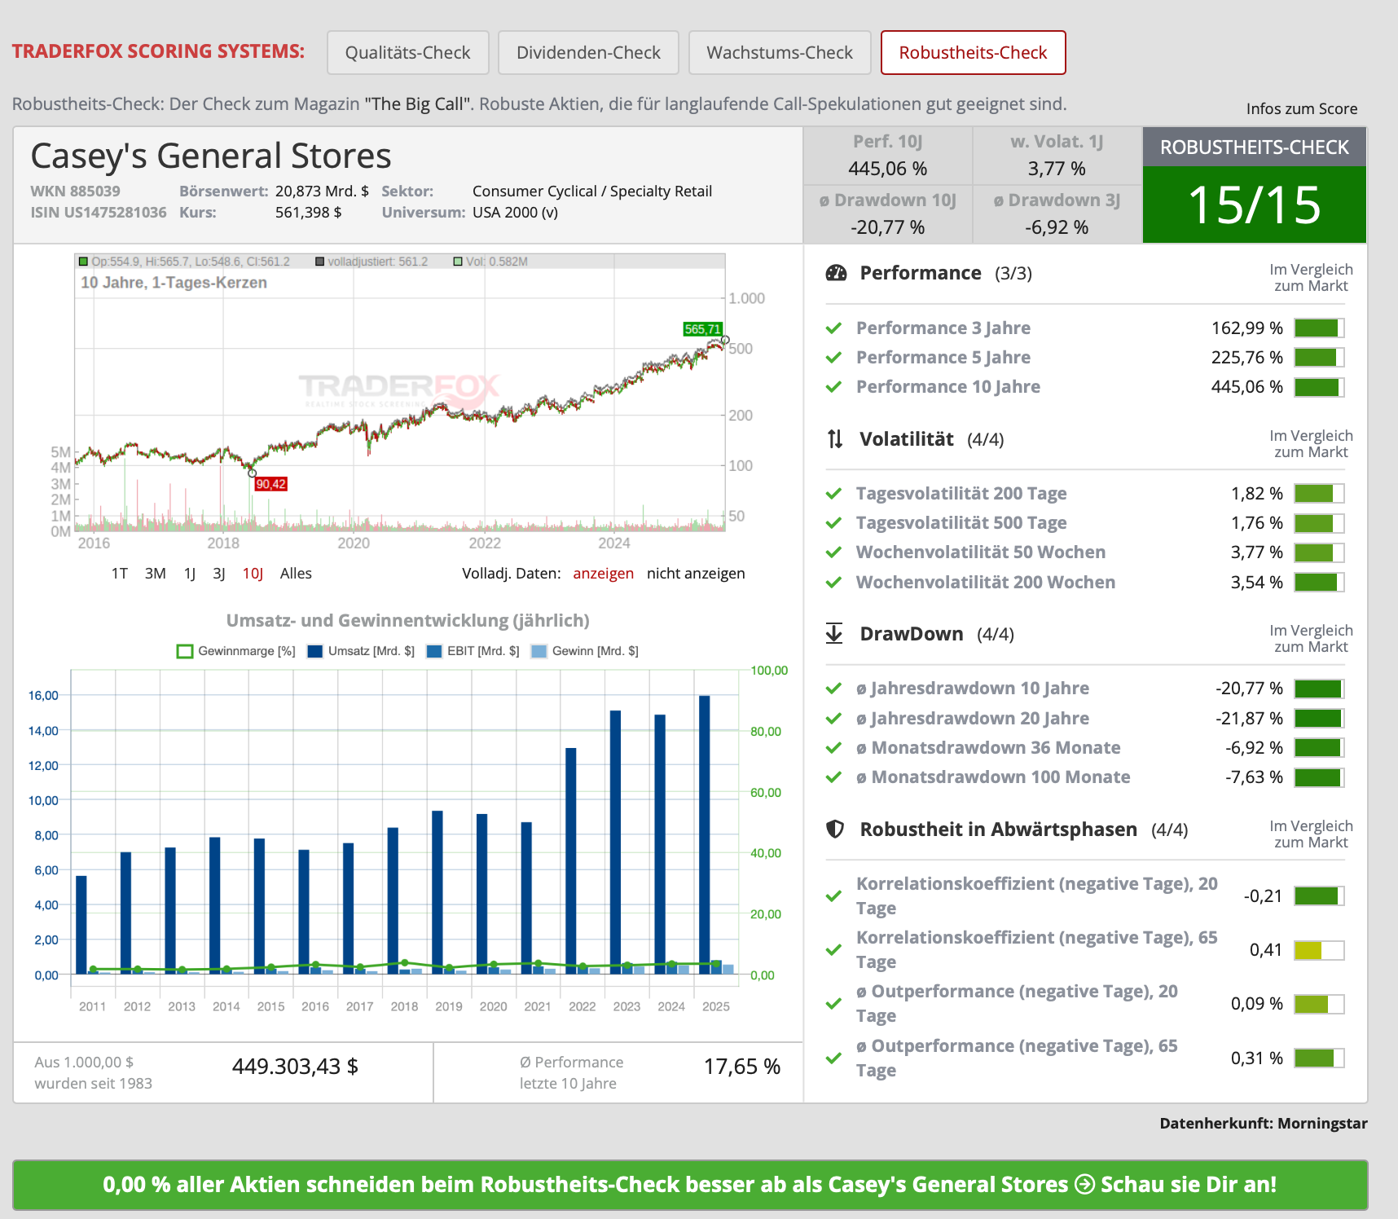Image resolution: width=1398 pixels, height=1219 pixels.
Task: Select the 3M chart timeframe
Action: click(x=156, y=574)
